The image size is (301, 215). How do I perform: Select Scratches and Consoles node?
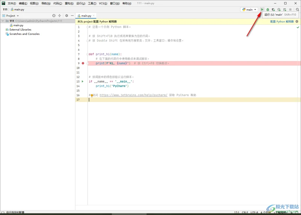(23, 34)
